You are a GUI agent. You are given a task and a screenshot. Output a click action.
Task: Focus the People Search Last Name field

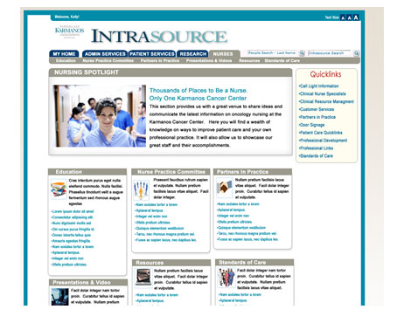[272, 53]
